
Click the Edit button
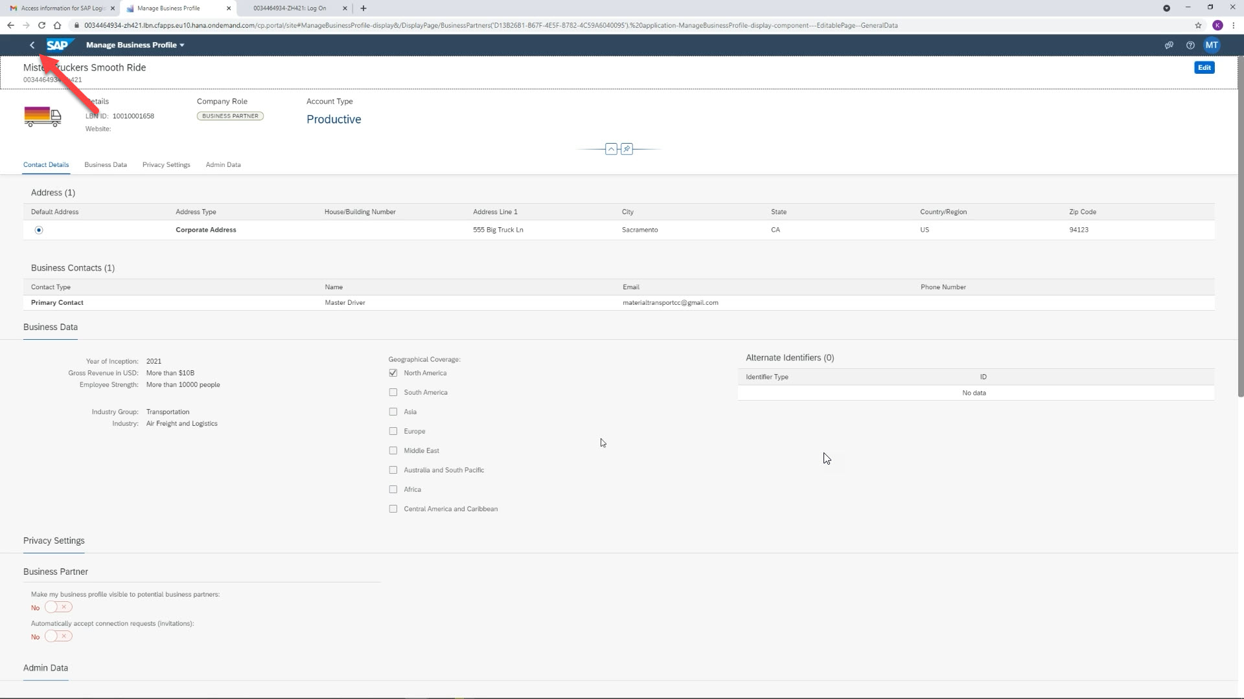pyautogui.click(x=1204, y=67)
